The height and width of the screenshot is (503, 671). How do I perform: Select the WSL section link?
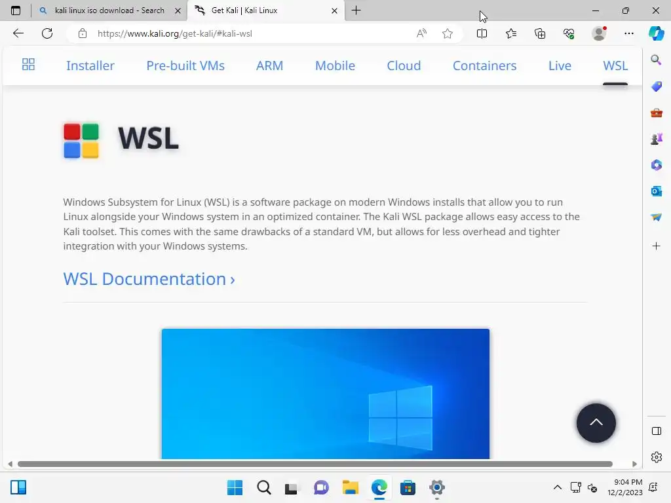point(615,65)
